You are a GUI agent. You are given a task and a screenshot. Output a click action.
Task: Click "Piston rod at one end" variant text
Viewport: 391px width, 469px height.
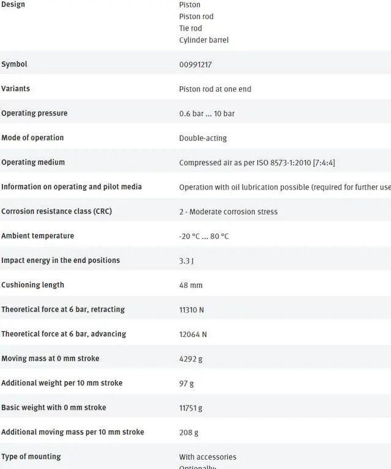pyautogui.click(x=215, y=89)
